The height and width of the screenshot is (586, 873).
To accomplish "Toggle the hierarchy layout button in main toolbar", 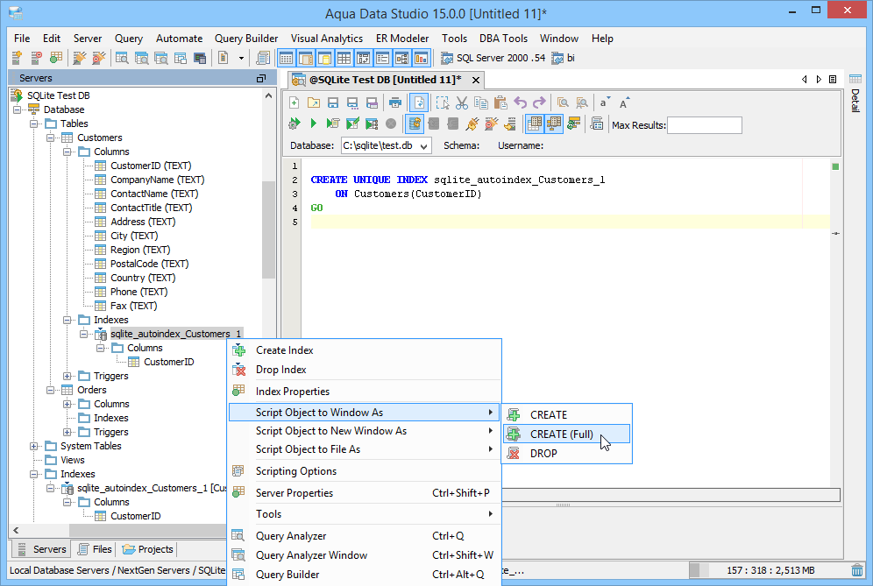I will pyautogui.click(x=402, y=58).
